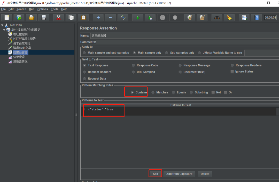The height and width of the screenshot is (182, 279).
Task: Open the Tools menu
Action: [55, 9]
